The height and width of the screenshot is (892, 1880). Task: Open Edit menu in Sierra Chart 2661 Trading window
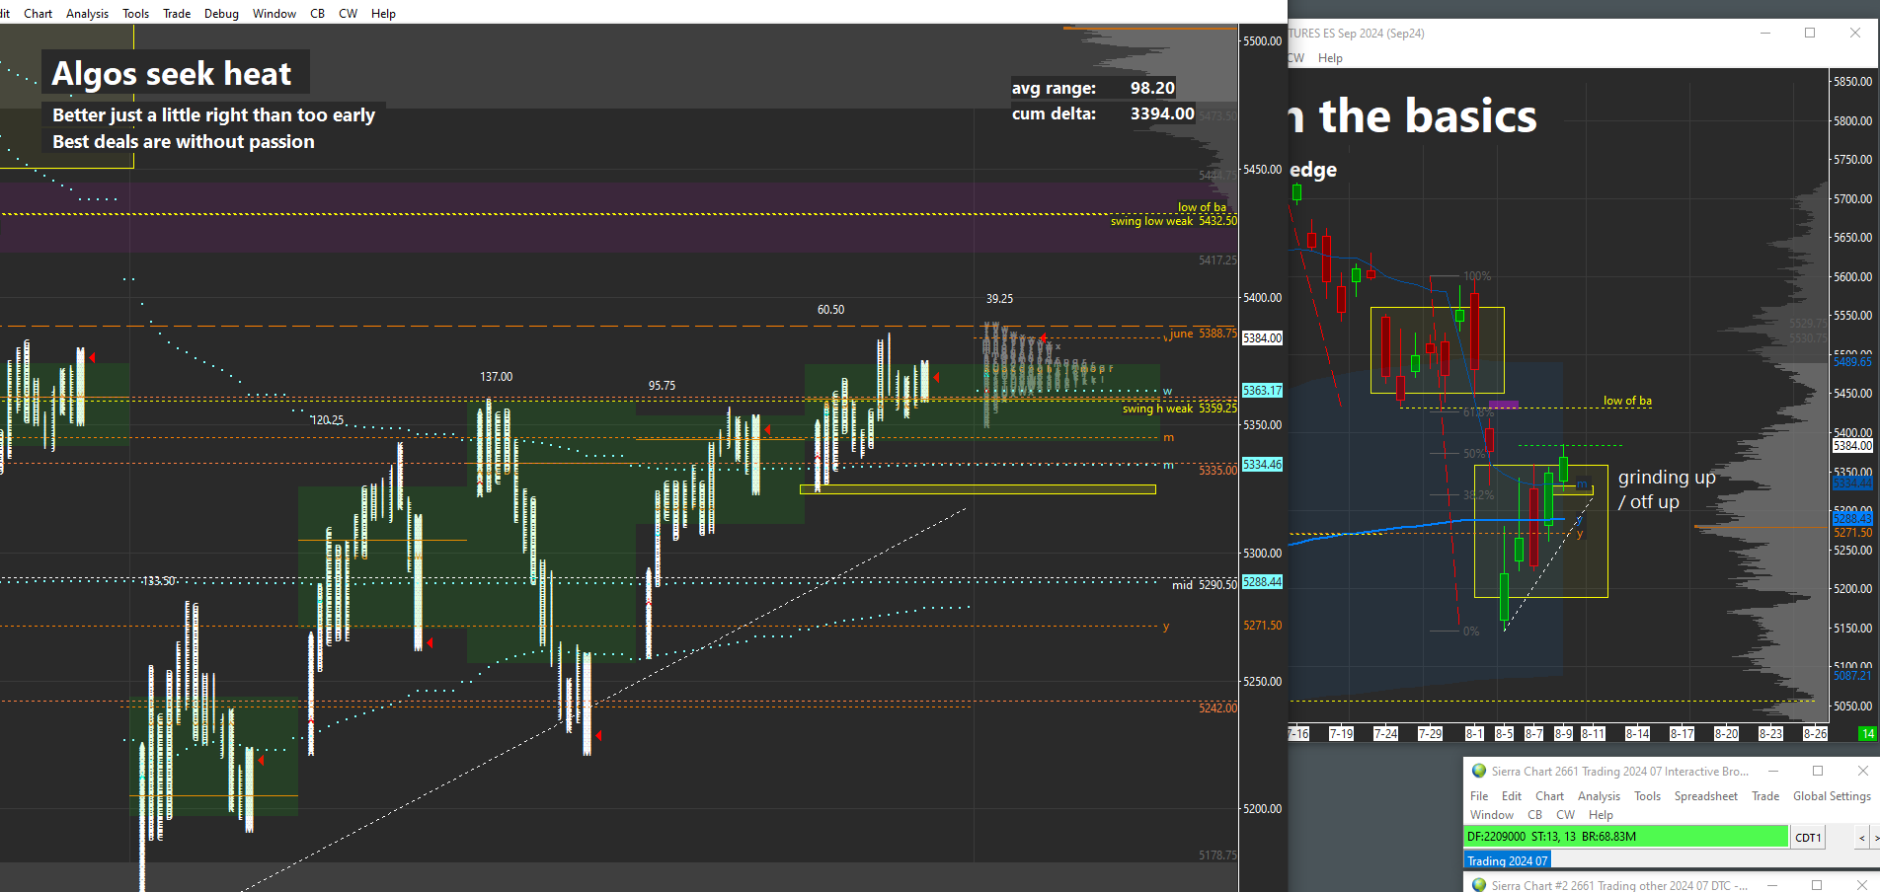point(1512,796)
